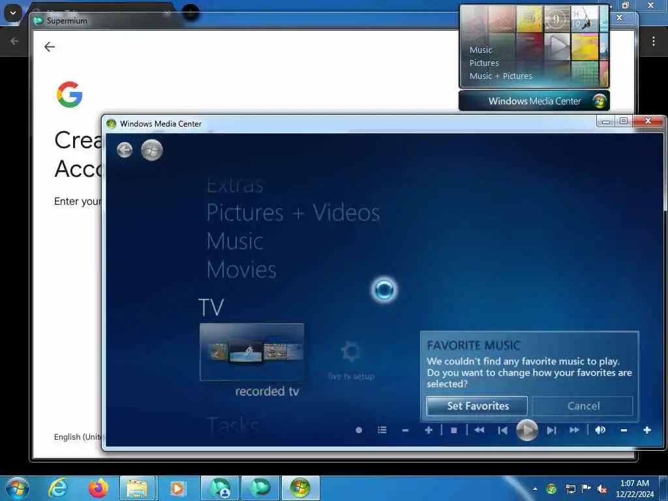The height and width of the screenshot is (501, 668).
Task: Click Pictures in Media Center gadget
Action: pyautogui.click(x=484, y=63)
